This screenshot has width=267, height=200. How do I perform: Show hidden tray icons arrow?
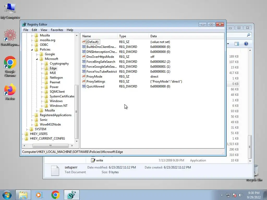pyautogui.click(x=222, y=195)
